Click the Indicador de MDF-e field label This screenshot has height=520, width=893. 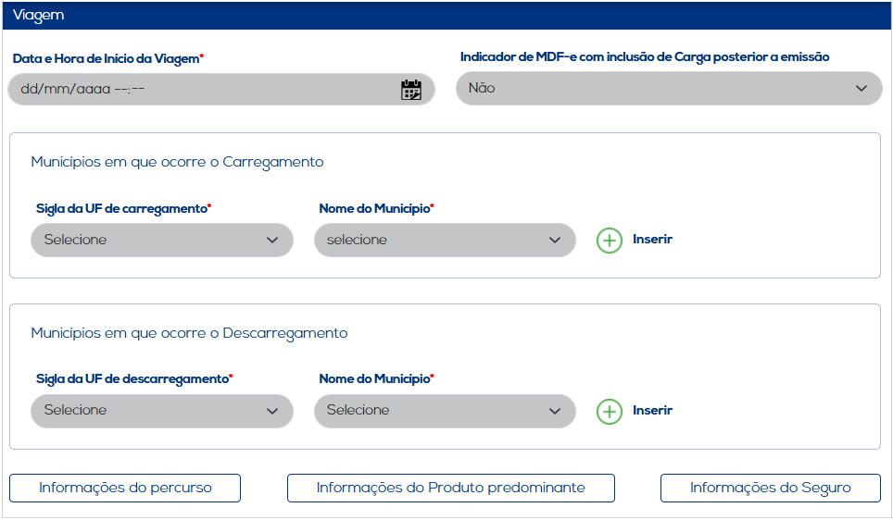tap(645, 57)
